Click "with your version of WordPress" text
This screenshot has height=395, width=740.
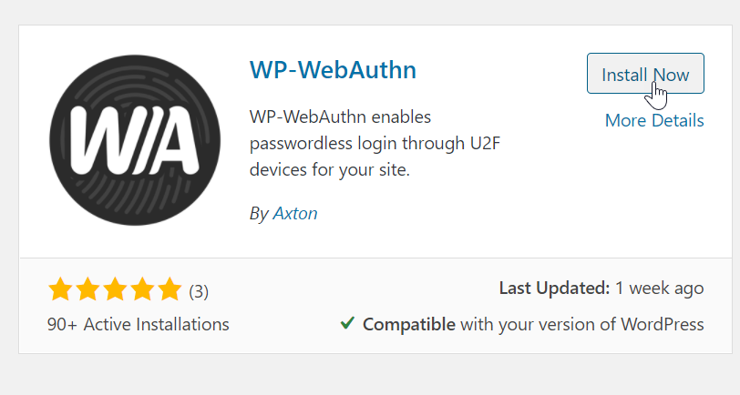582,324
